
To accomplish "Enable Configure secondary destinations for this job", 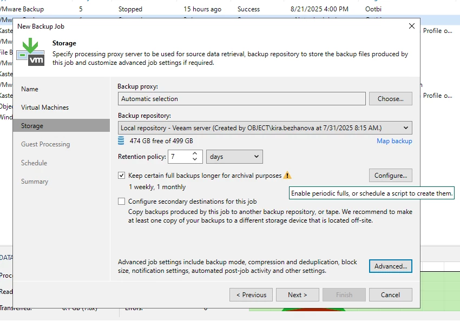I will (121, 202).
